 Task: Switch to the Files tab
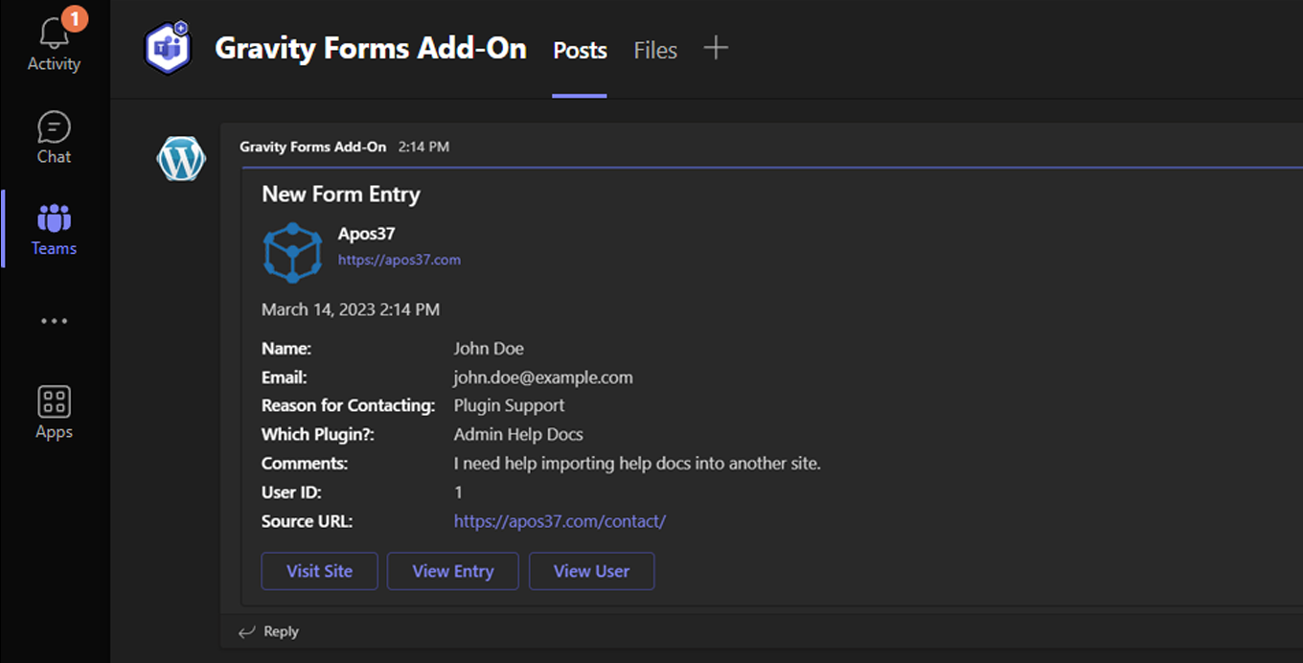655,50
